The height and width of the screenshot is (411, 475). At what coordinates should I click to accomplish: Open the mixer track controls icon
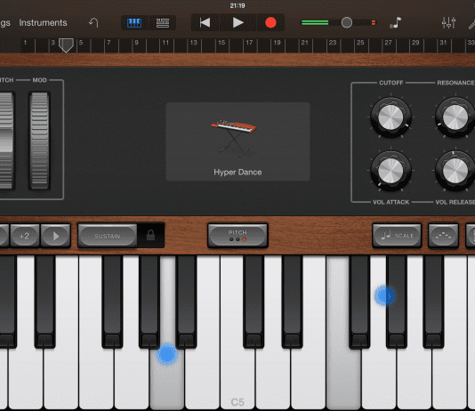(x=448, y=23)
